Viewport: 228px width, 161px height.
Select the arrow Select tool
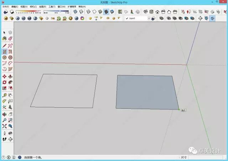tap(4, 33)
